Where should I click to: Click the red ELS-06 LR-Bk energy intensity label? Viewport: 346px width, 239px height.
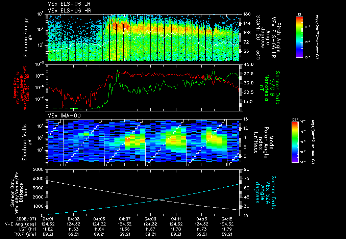pos(21,88)
